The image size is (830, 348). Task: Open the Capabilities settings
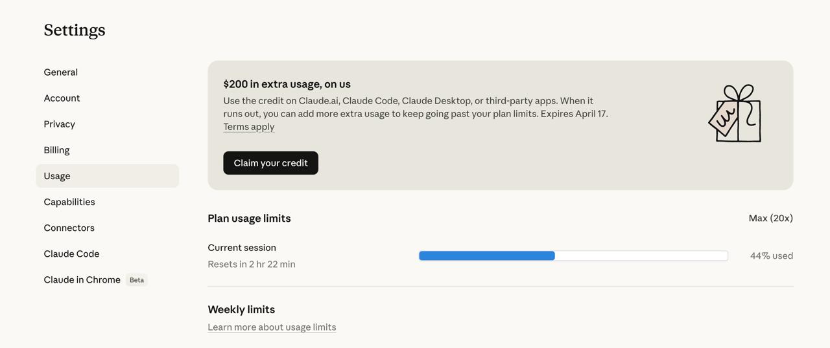pos(69,202)
